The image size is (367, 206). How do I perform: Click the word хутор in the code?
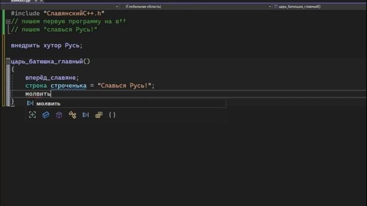pos(52,46)
